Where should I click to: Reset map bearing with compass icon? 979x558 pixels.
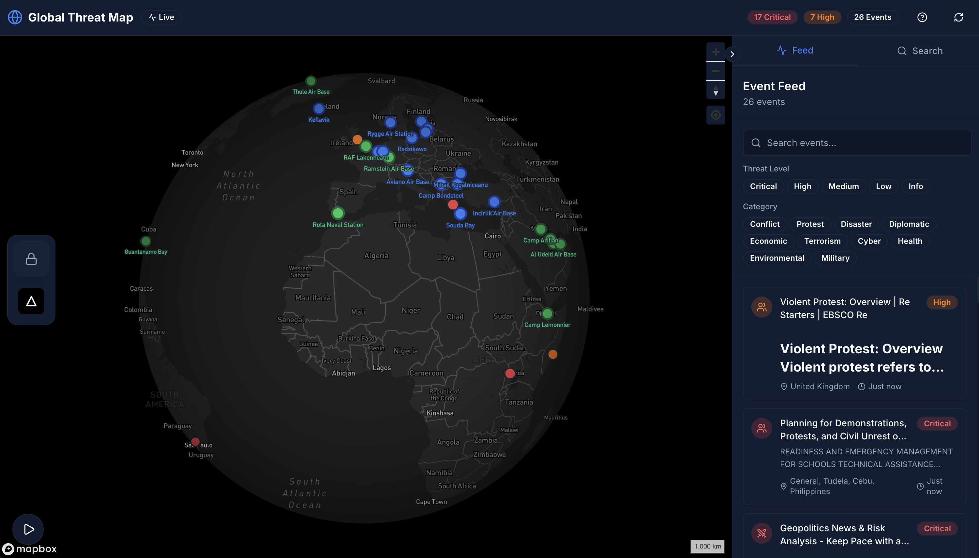click(x=715, y=91)
